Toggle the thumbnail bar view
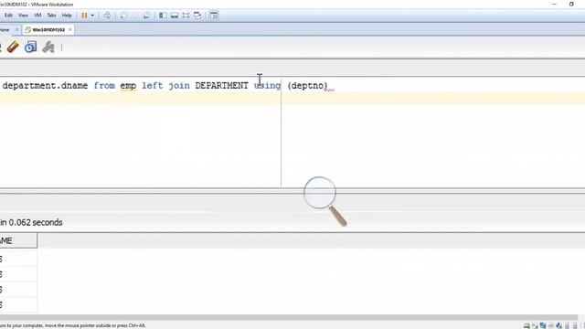585x329 pixels. tap(175, 16)
